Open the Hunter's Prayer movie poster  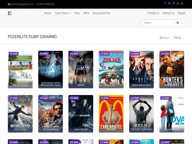click(x=172, y=69)
